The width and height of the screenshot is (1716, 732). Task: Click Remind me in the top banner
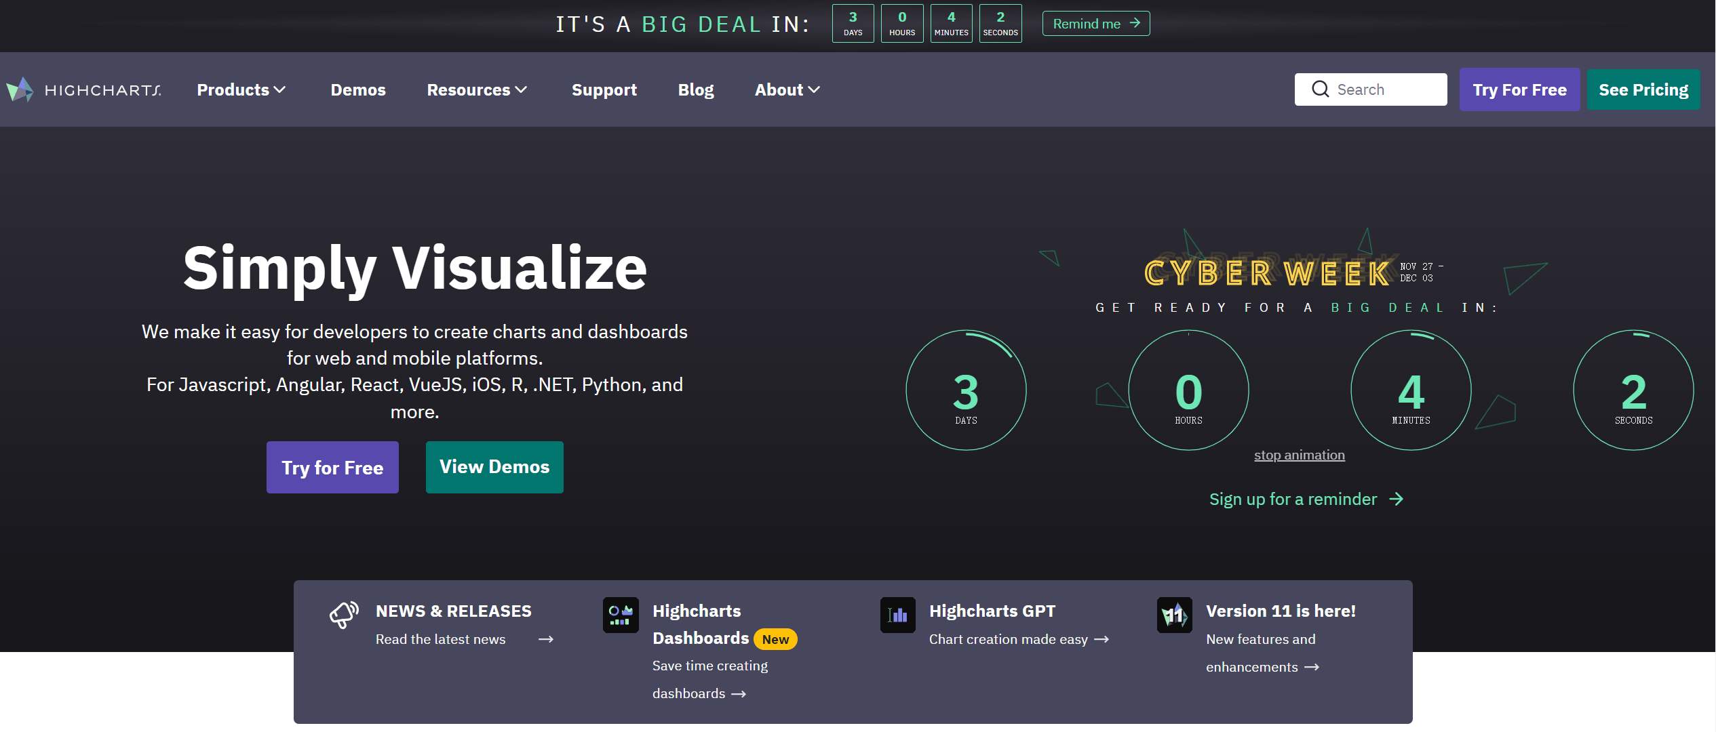coord(1095,24)
